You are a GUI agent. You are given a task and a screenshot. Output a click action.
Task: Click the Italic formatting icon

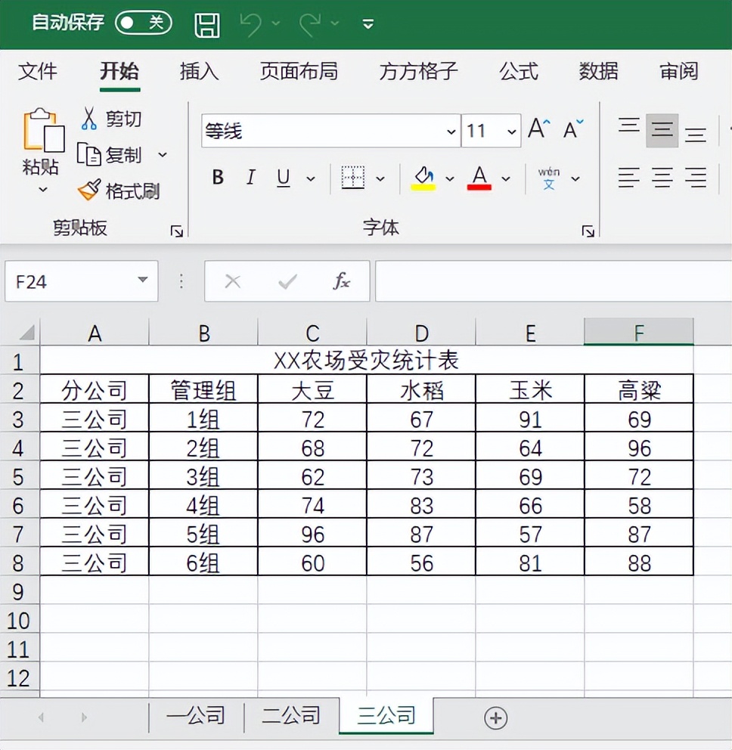pos(250,178)
